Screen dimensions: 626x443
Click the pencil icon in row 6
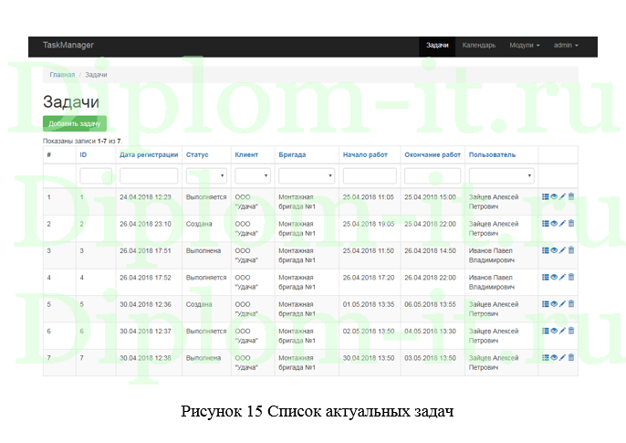[563, 331]
